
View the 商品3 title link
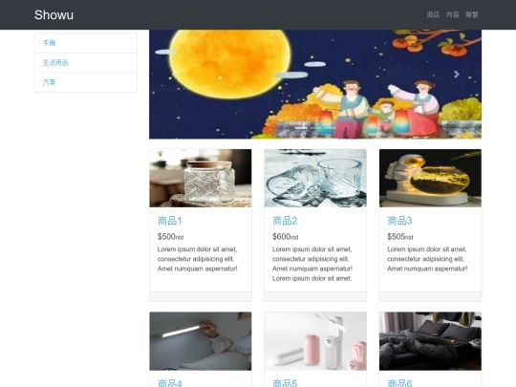click(399, 221)
